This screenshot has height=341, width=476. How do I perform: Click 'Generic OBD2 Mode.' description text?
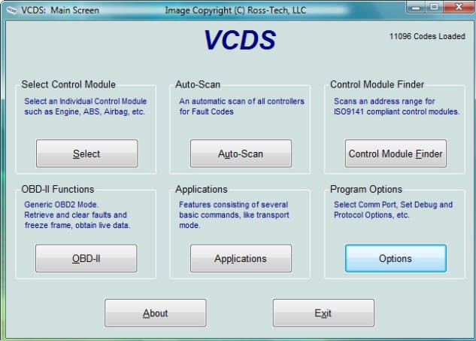(x=62, y=205)
